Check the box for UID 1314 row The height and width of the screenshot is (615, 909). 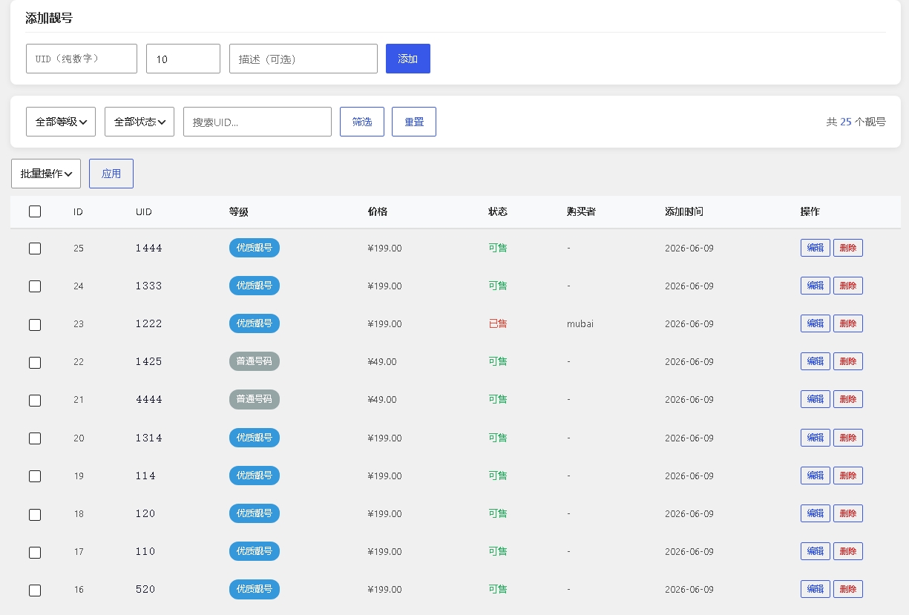pos(35,438)
